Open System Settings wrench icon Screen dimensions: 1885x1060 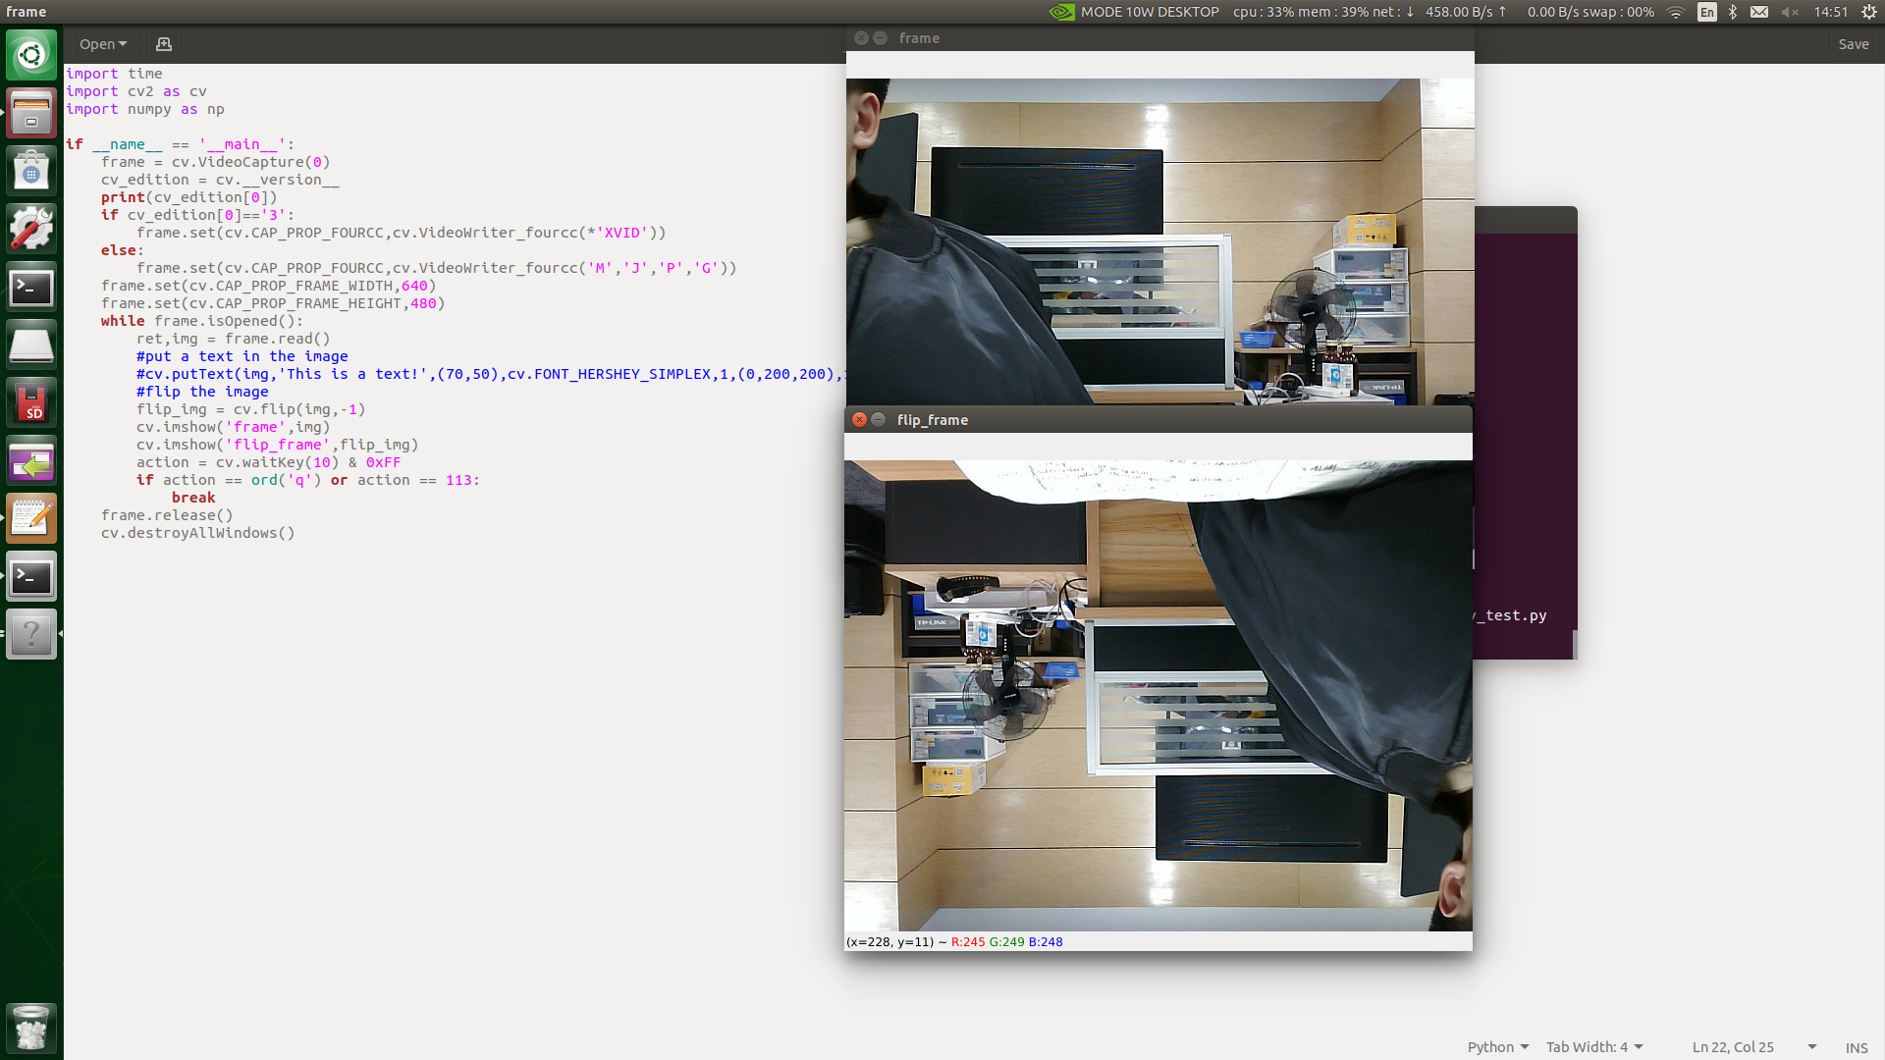point(31,229)
